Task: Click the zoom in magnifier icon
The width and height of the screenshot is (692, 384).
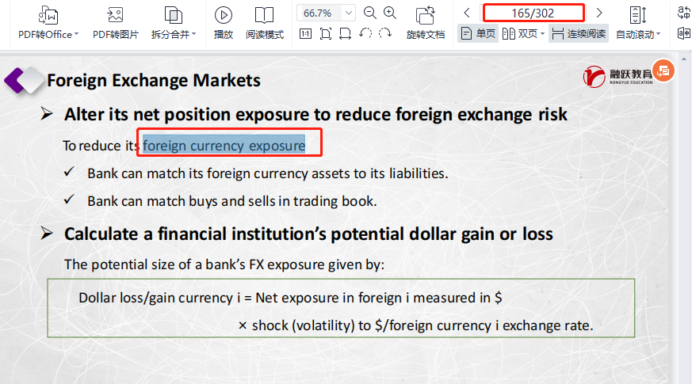Action: tap(390, 13)
